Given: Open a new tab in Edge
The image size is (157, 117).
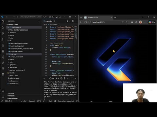Looking at the screenshot, I should (x=115, y=18).
